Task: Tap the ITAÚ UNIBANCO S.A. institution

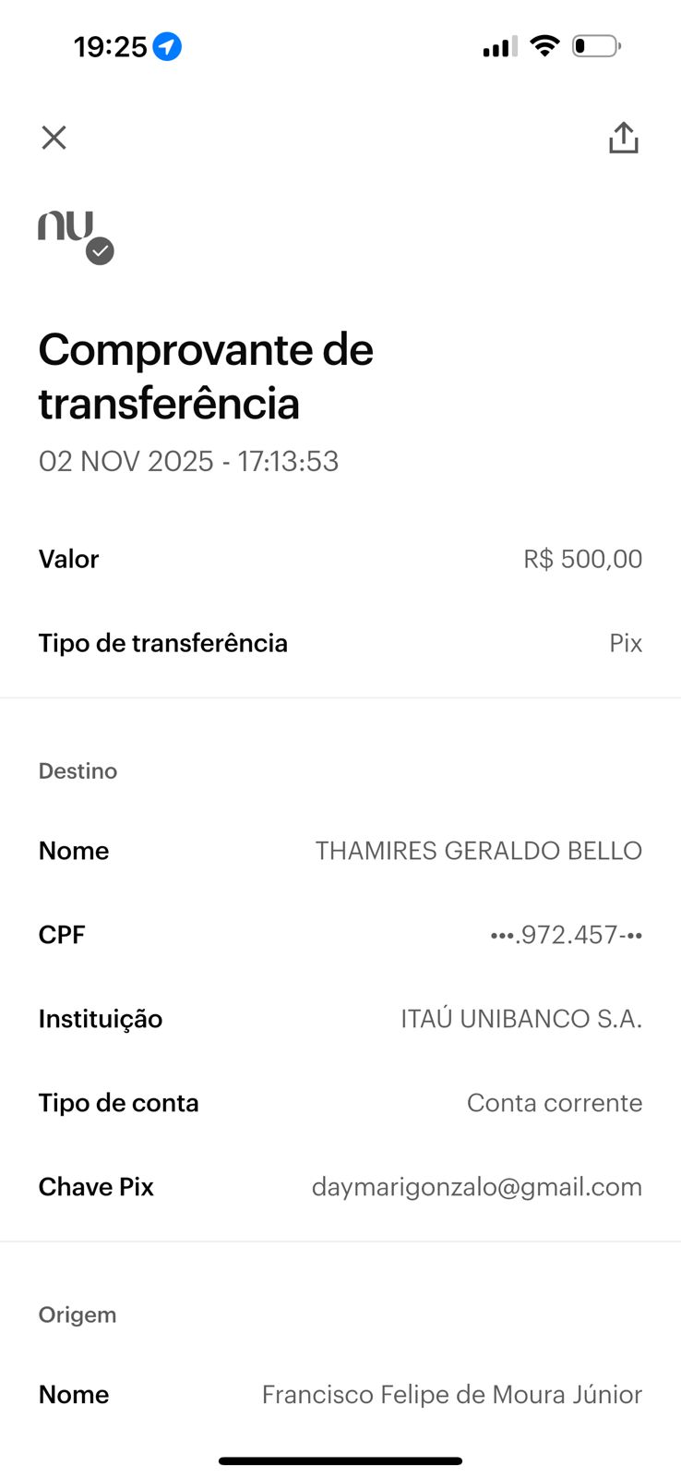Action: pos(520,1019)
